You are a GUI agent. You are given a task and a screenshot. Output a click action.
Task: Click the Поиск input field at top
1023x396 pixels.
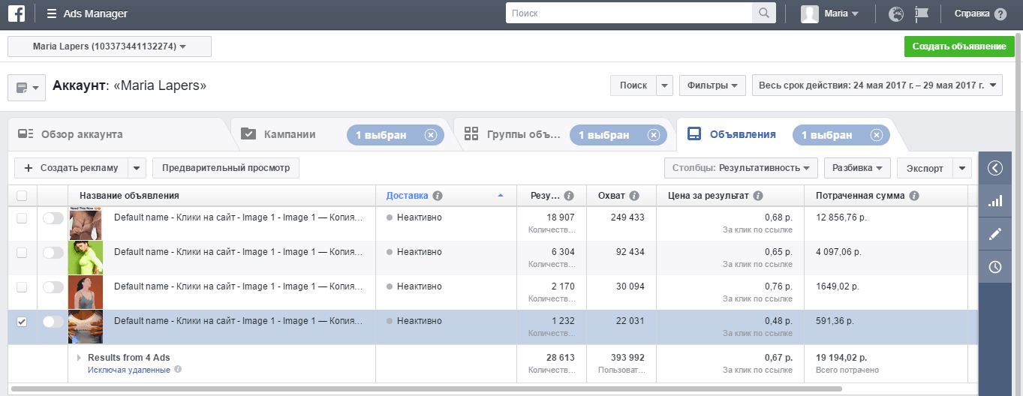point(629,13)
